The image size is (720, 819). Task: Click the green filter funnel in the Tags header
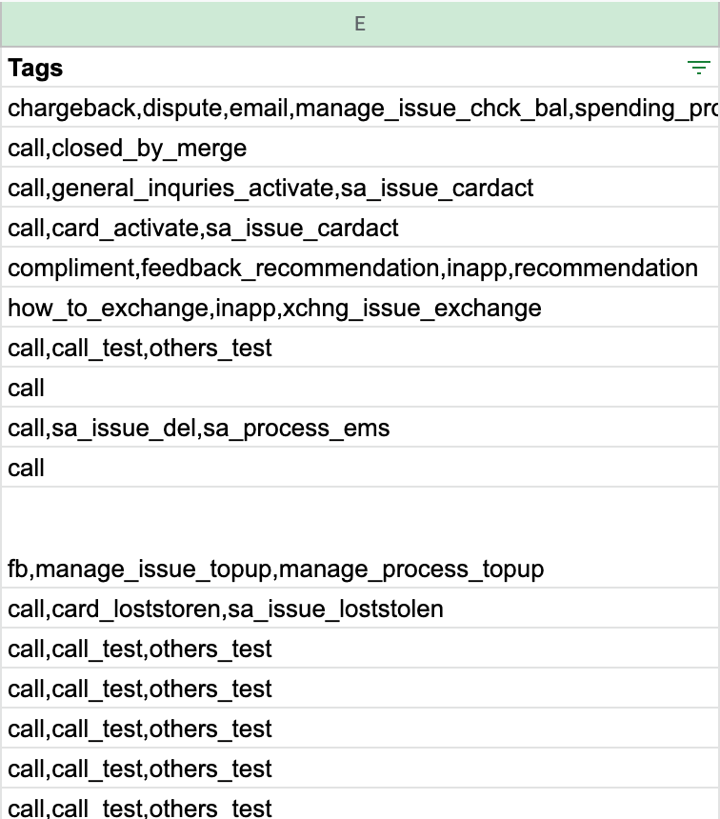[x=698, y=68]
